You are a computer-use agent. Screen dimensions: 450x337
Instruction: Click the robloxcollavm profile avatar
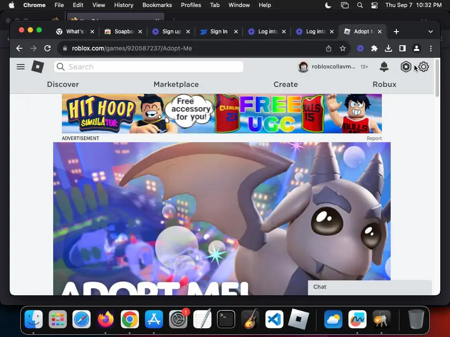303,67
